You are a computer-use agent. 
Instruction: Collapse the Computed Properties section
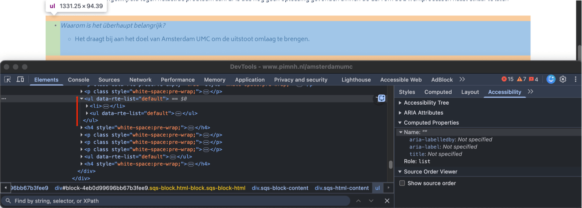click(x=400, y=123)
